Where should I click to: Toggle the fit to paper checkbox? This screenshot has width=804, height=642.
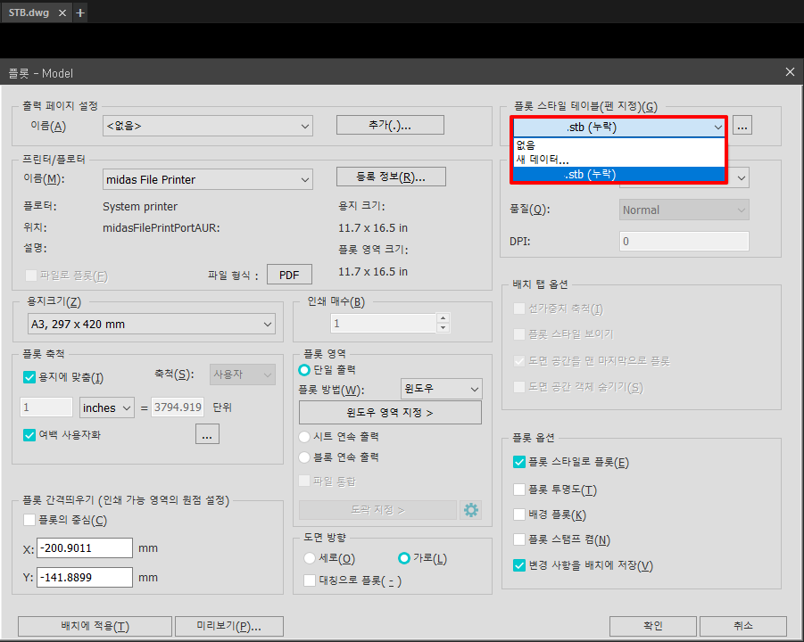click(29, 377)
